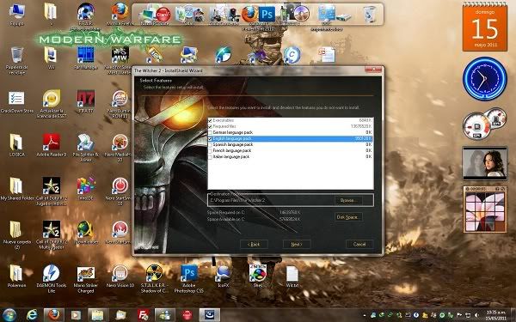Uncheck the English language pack checkbox
The width and height of the screenshot is (516, 322).
point(210,138)
